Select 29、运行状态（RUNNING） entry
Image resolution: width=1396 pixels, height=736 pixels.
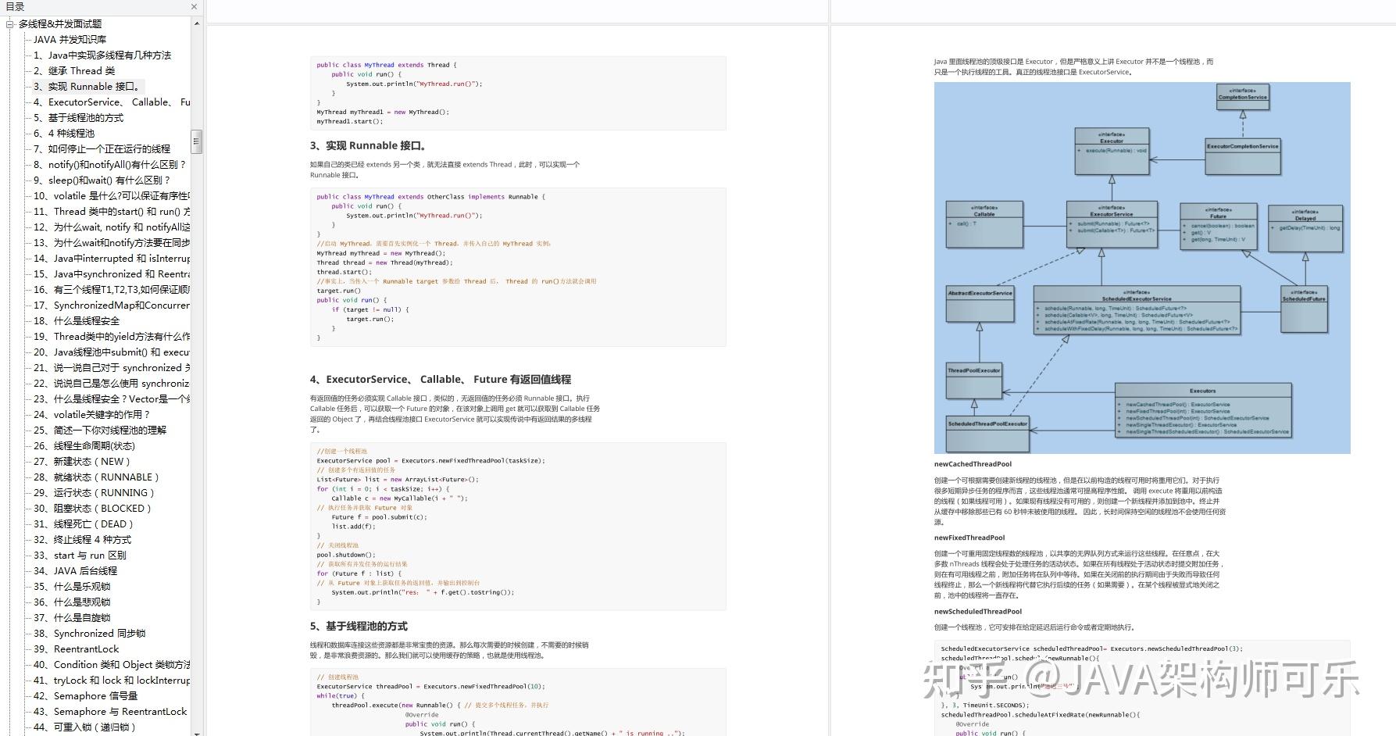(94, 493)
